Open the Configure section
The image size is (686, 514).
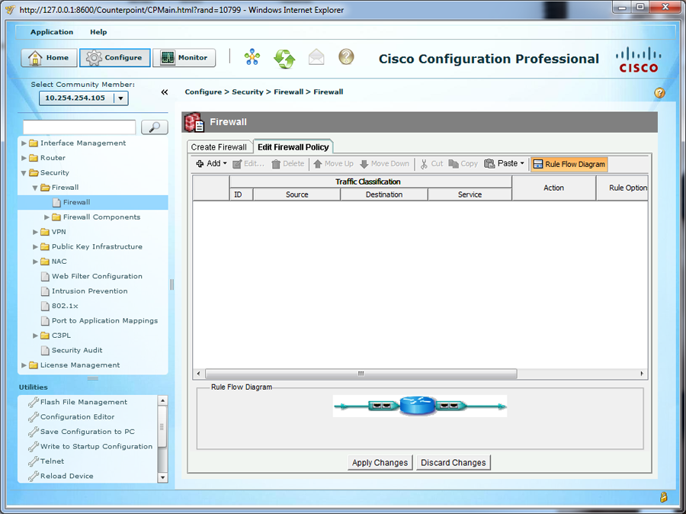(114, 58)
